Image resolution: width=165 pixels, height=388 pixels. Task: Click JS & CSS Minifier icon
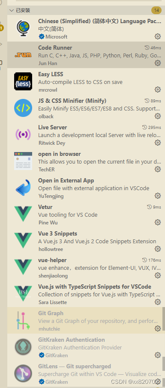(23, 108)
